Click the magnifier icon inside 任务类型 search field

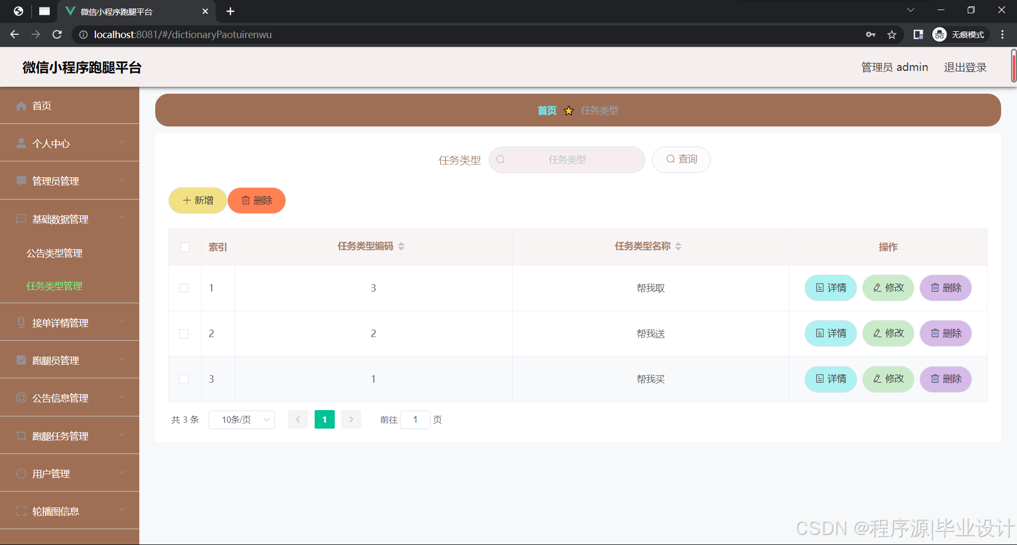(x=501, y=159)
